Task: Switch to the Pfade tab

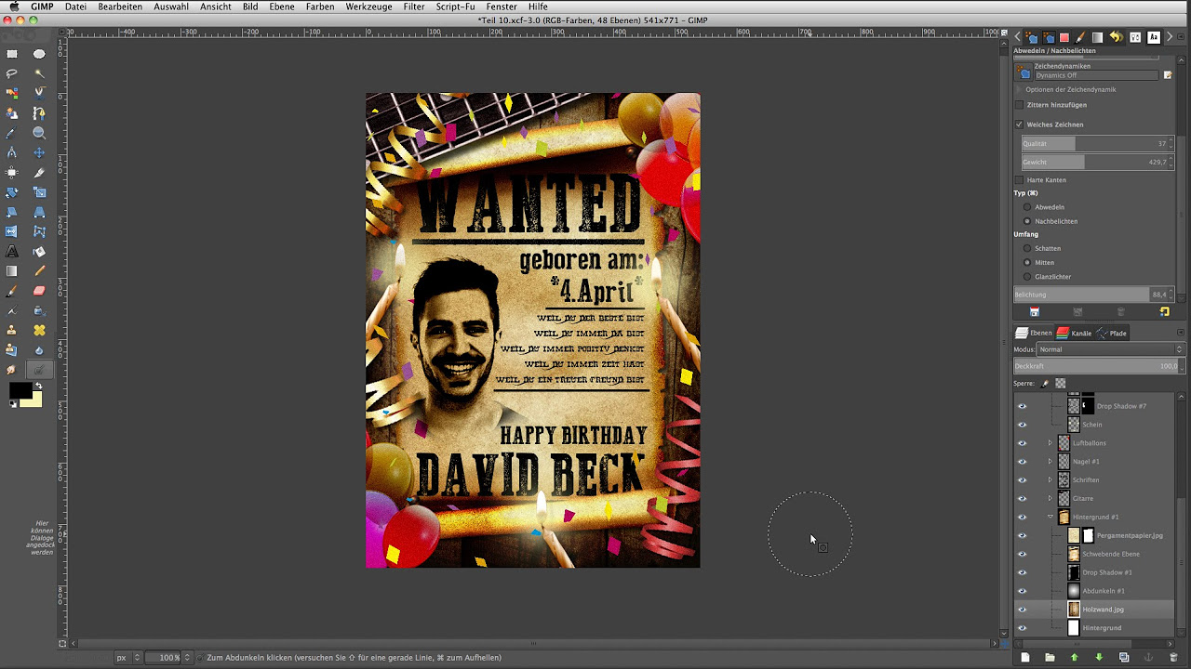Action: (x=1112, y=333)
